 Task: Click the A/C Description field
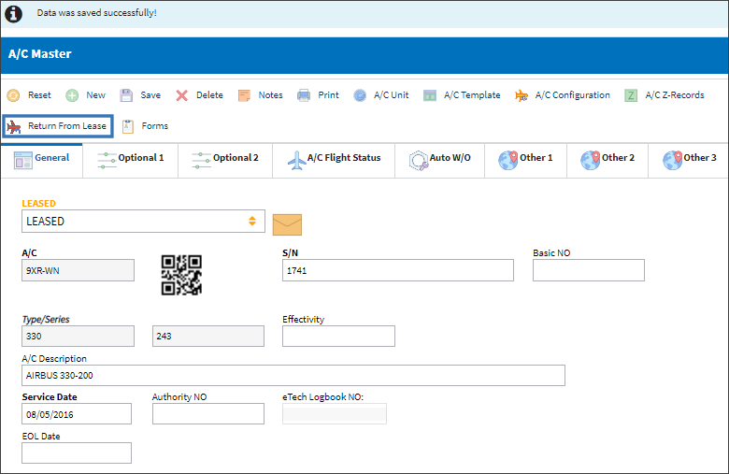point(293,376)
